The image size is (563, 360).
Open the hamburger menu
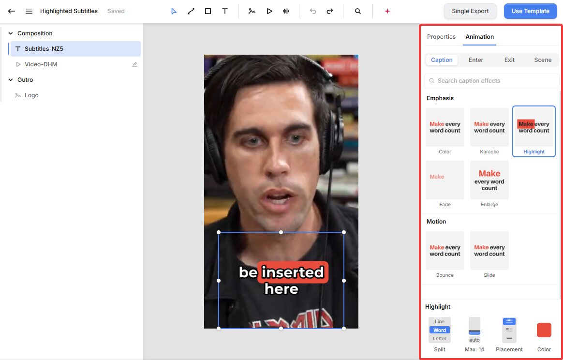pos(29,11)
